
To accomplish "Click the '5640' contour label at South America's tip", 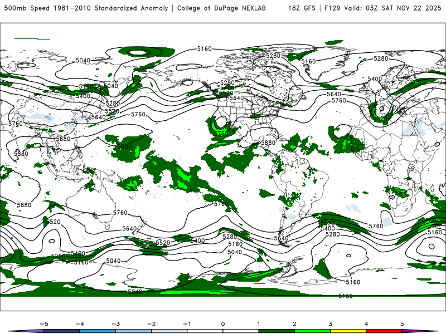I will coord(282,239).
